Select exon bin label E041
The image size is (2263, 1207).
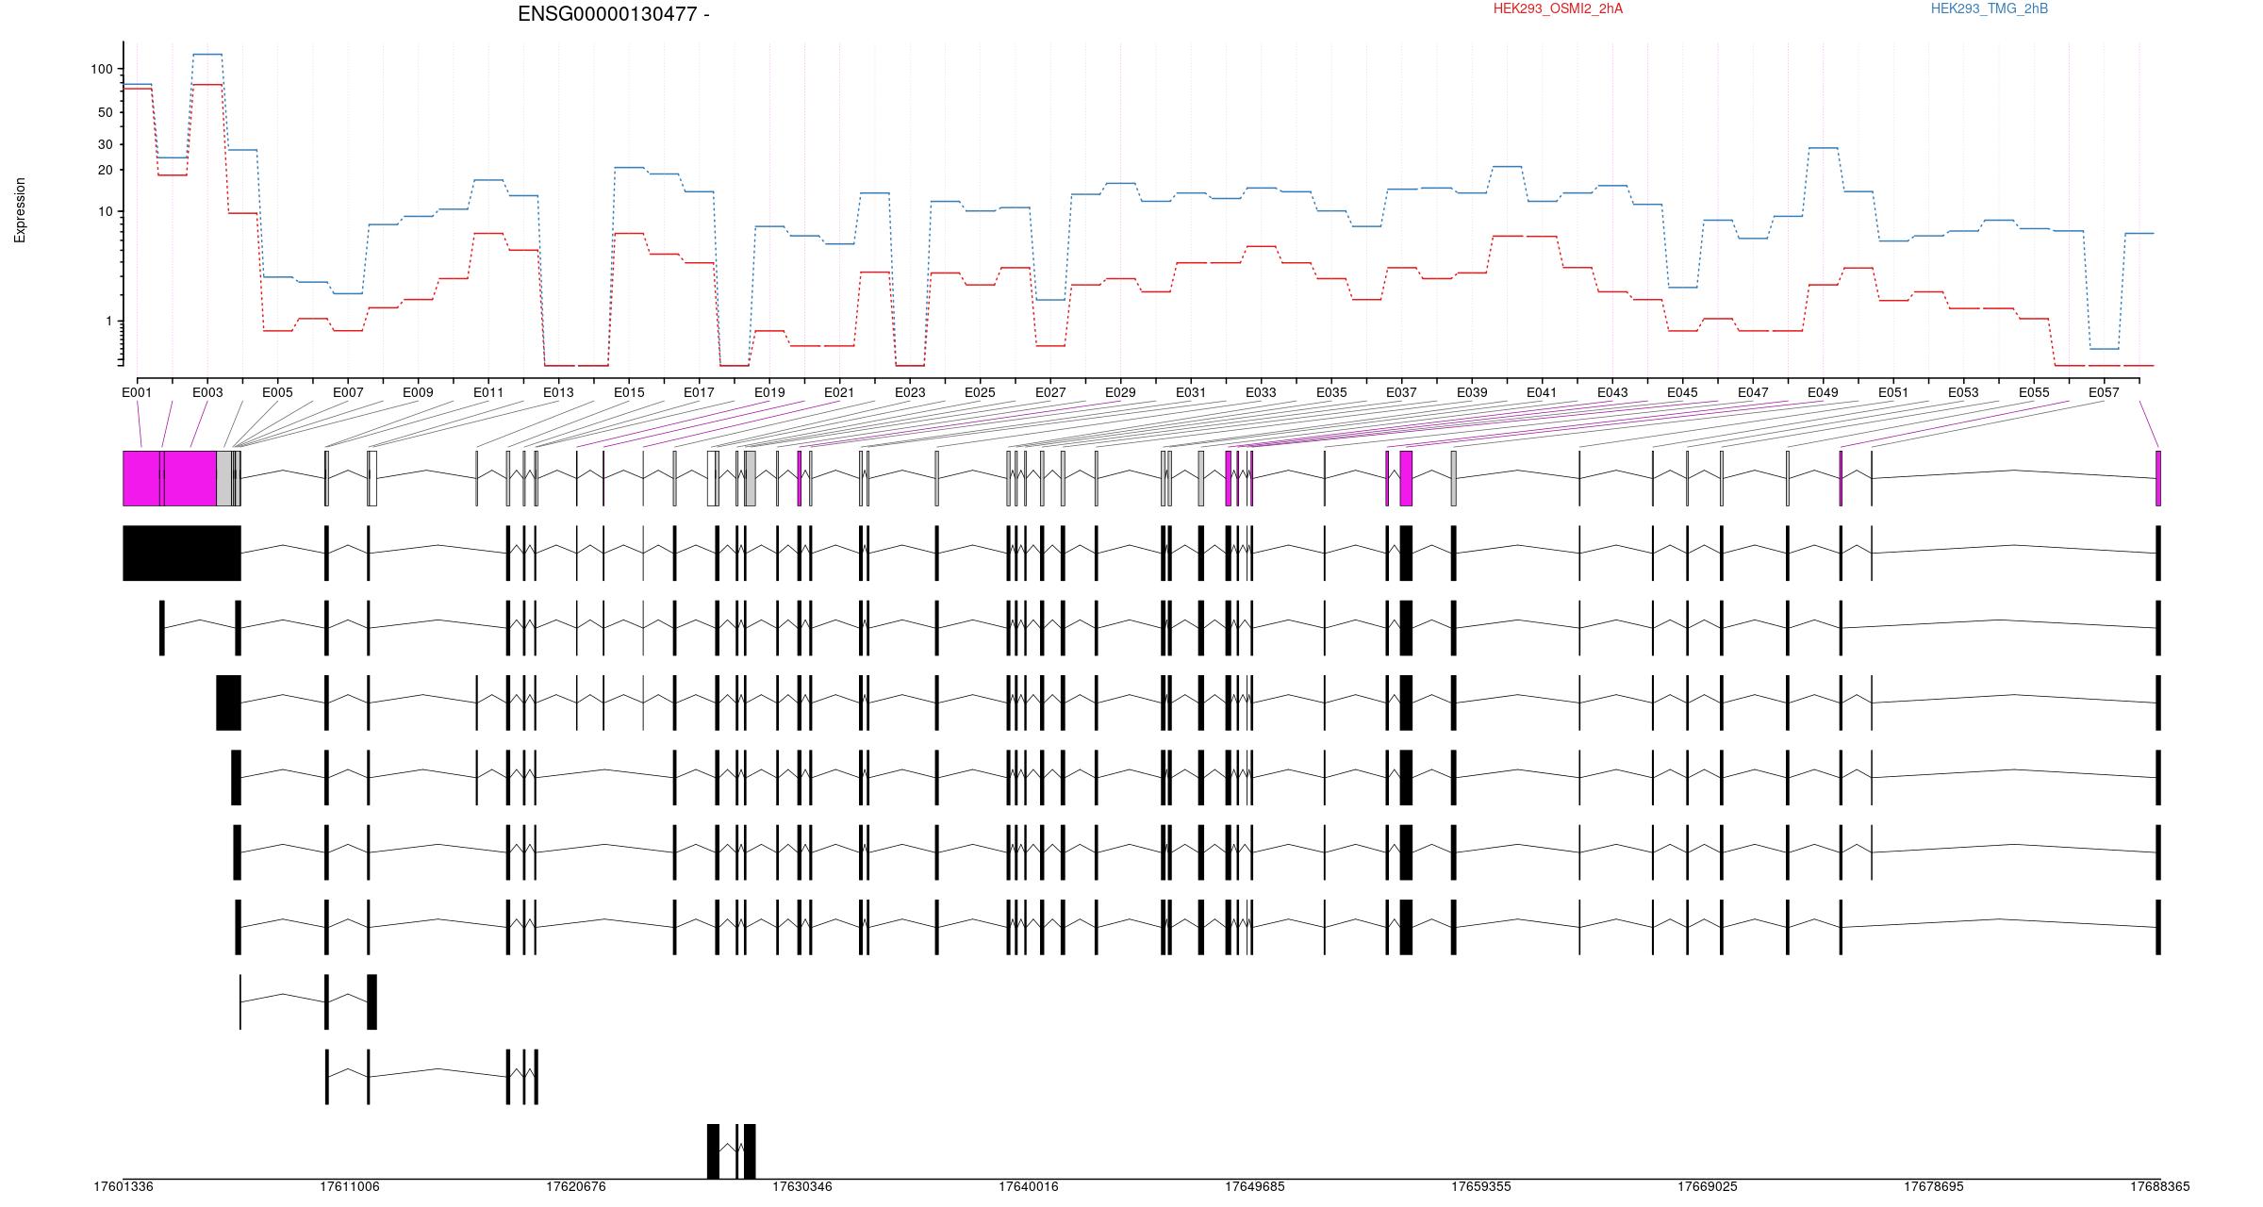click(x=1542, y=392)
